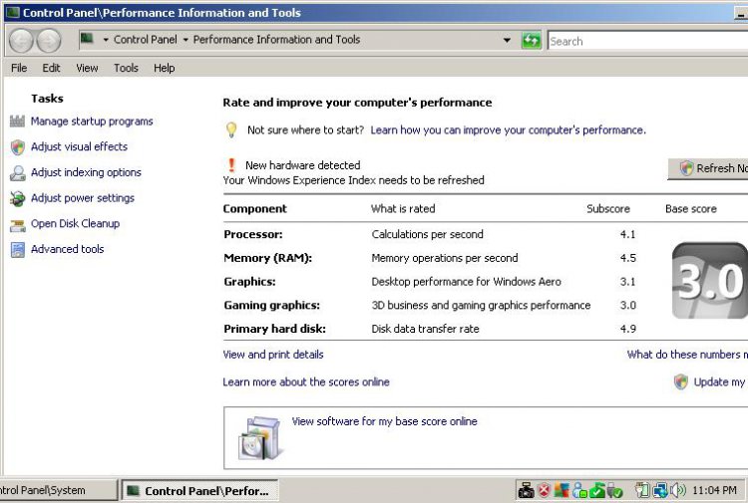Switch to Control Panel\System taskbar button
This screenshot has width=748, height=503.
coord(57,490)
